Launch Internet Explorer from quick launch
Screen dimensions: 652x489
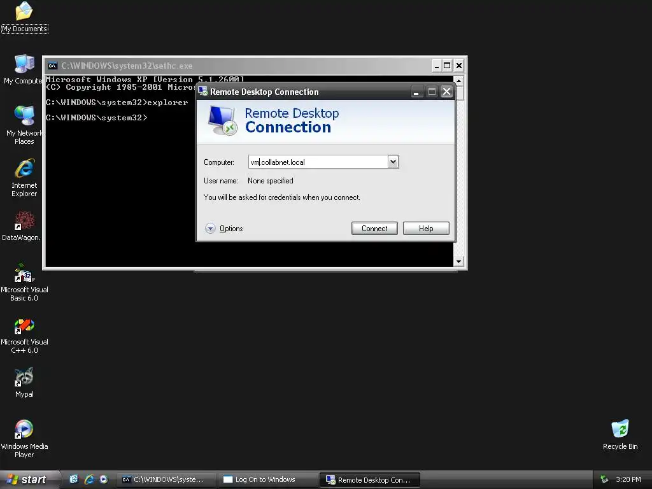click(89, 479)
